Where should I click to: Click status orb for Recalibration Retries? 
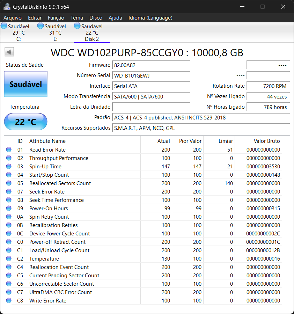[9, 225]
